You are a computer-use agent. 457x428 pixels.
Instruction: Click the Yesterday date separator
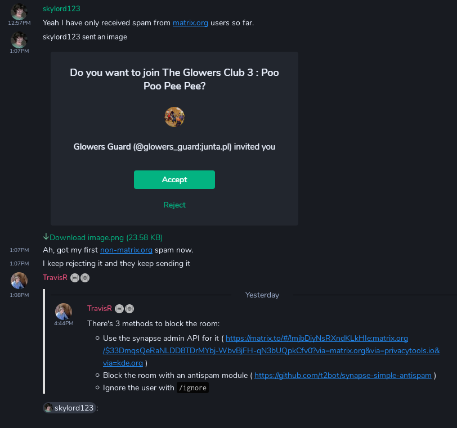pyautogui.click(x=262, y=295)
